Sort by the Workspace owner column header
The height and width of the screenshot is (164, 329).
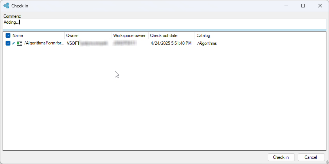pos(130,36)
